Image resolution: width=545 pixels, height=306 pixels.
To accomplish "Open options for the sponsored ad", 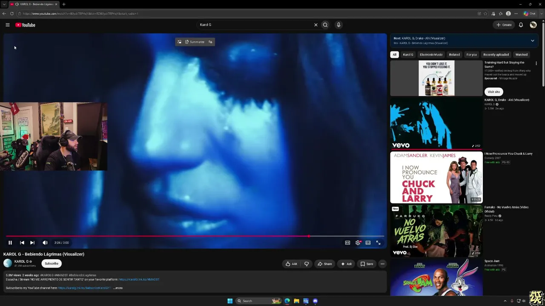I will click(536, 64).
